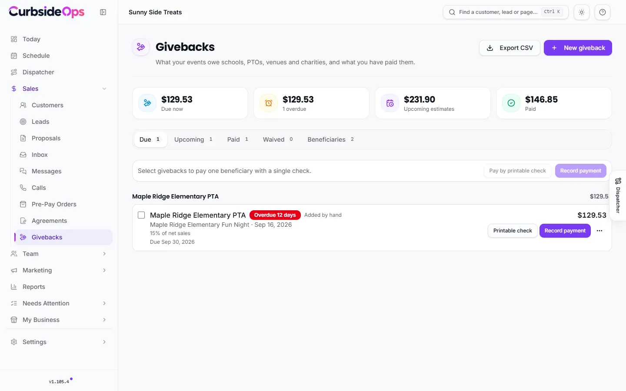The width and height of the screenshot is (626, 391).
Task: Click the Upcoming estimates calendar icon
Action: click(390, 103)
